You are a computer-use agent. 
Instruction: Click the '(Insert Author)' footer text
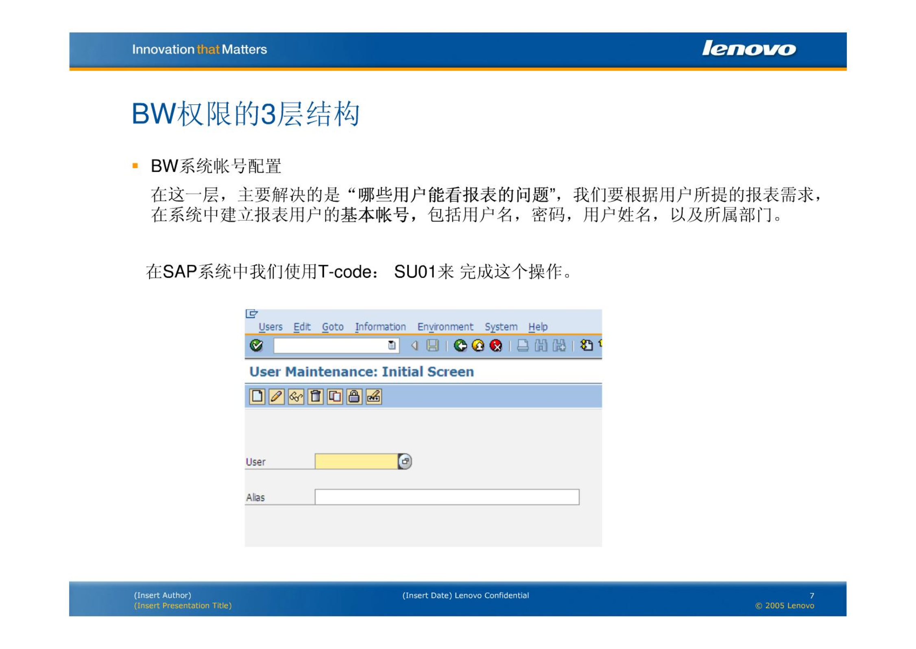(x=162, y=595)
